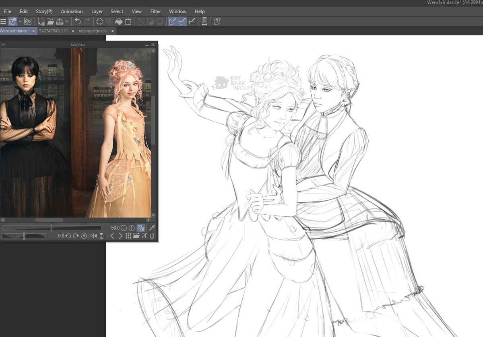Open the Sub View panel menu icon

(x=3, y=45)
